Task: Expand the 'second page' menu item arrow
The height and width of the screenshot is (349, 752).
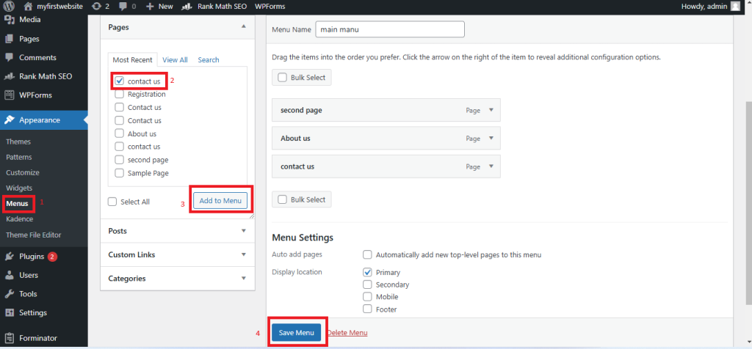Action: [491, 111]
